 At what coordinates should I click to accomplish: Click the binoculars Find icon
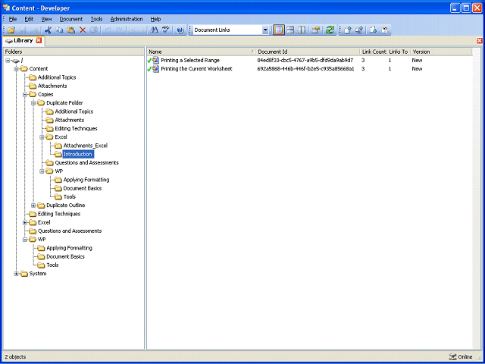pos(154,30)
